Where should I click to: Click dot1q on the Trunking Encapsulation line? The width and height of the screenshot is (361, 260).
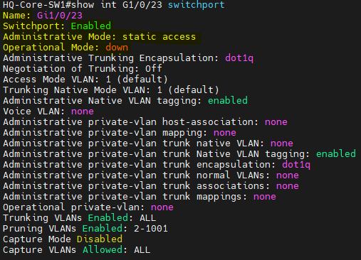click(x=239, y=58)
